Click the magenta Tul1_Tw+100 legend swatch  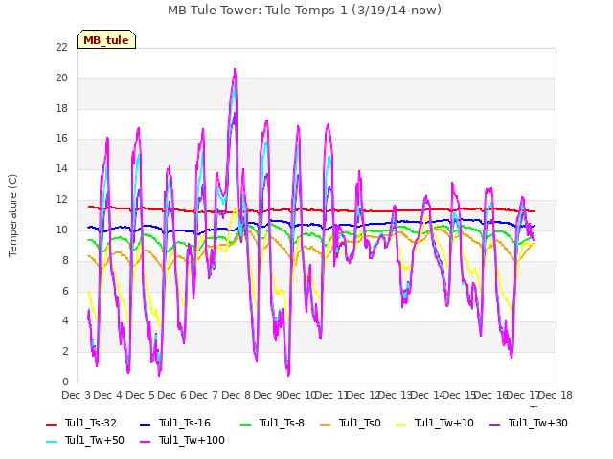(145, 441)
